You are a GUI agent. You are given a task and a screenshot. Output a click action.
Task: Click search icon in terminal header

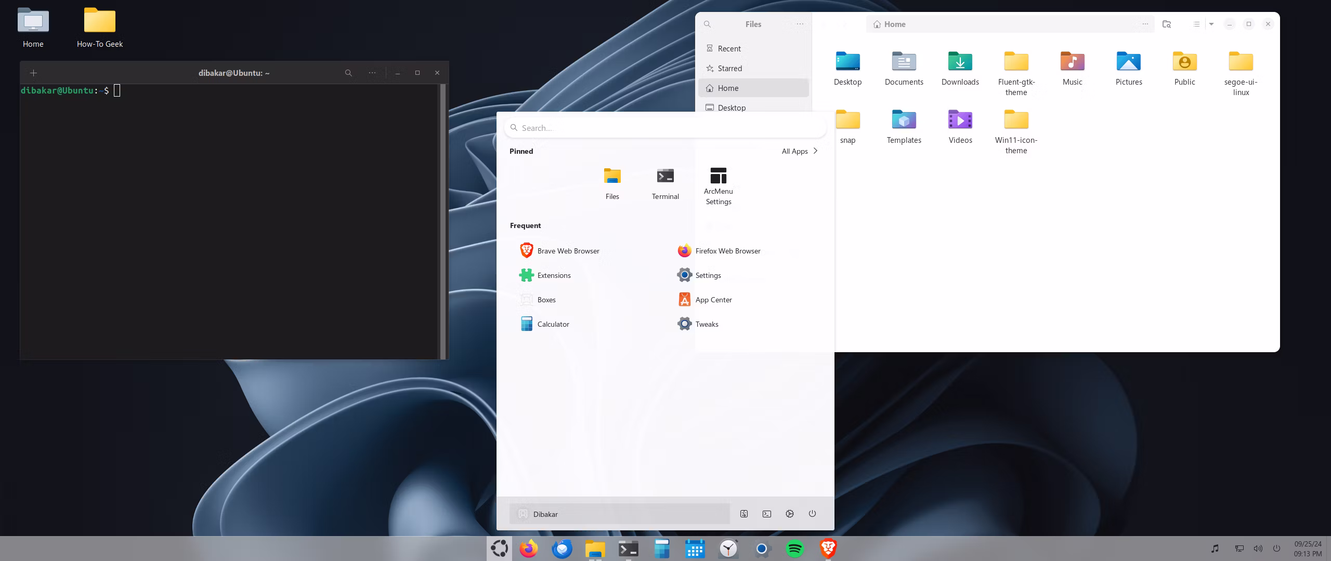tap(348, 73)
